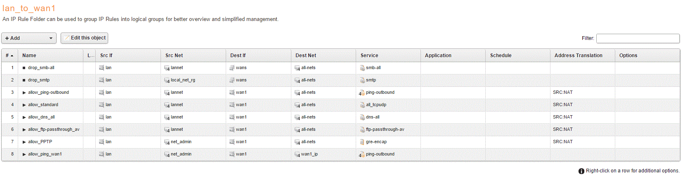Open the Add dropdown menu
Viewport: 685px width, 186px height.
[x=29, y=38]
